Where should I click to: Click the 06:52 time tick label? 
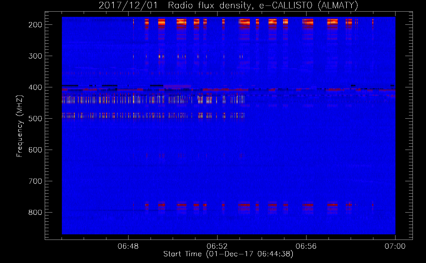217,246
